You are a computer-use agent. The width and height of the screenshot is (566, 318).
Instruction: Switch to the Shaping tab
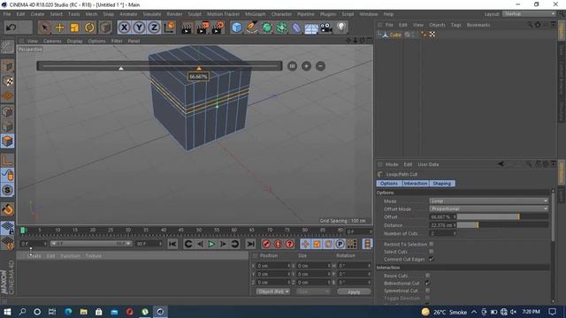442,184
